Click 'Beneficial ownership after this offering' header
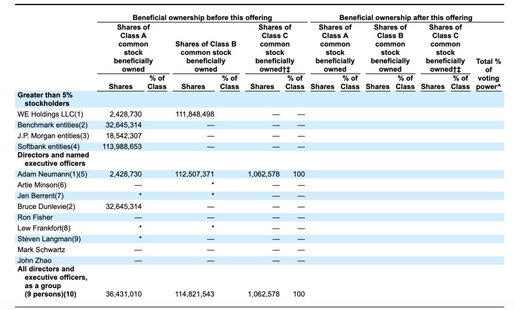515x310 pixels. (406, 18)
